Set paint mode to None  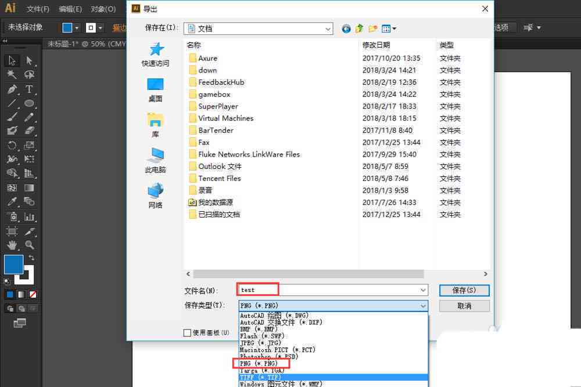point(33,295)
